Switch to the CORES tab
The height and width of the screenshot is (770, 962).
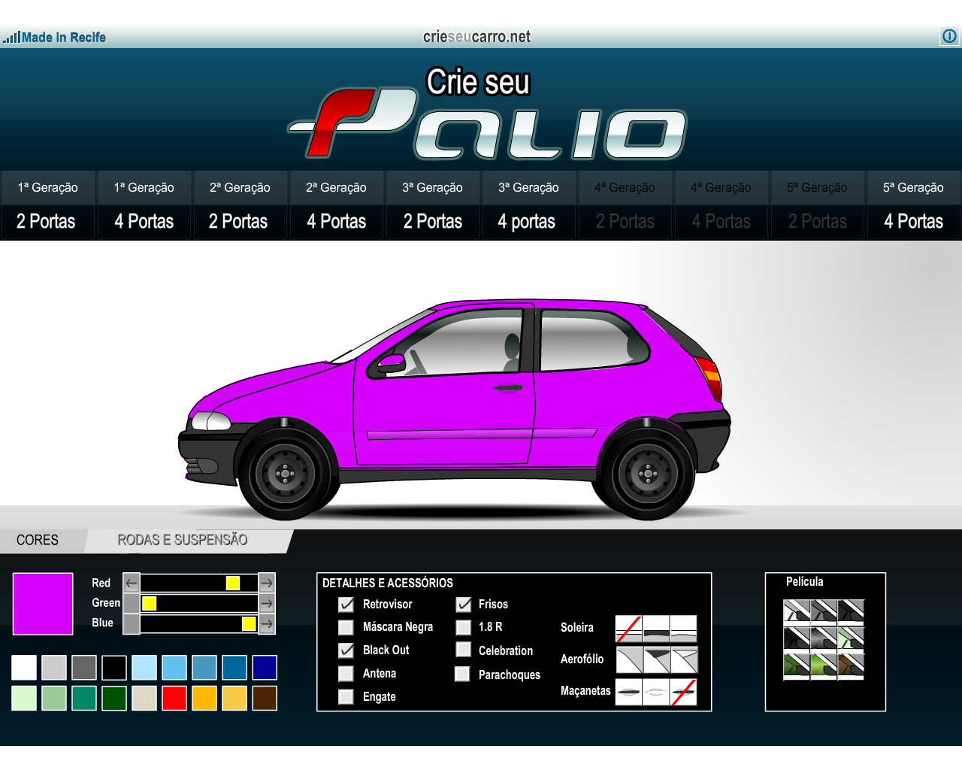(38, 540)
